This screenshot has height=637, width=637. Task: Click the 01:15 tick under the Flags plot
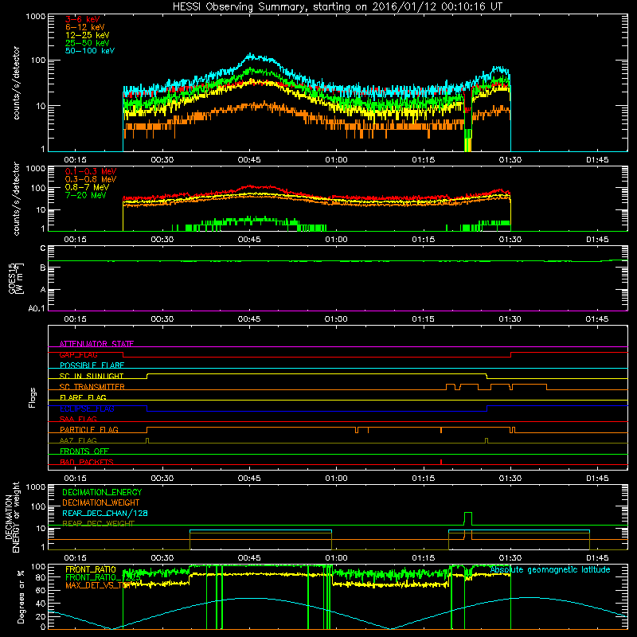pos(424,479)
